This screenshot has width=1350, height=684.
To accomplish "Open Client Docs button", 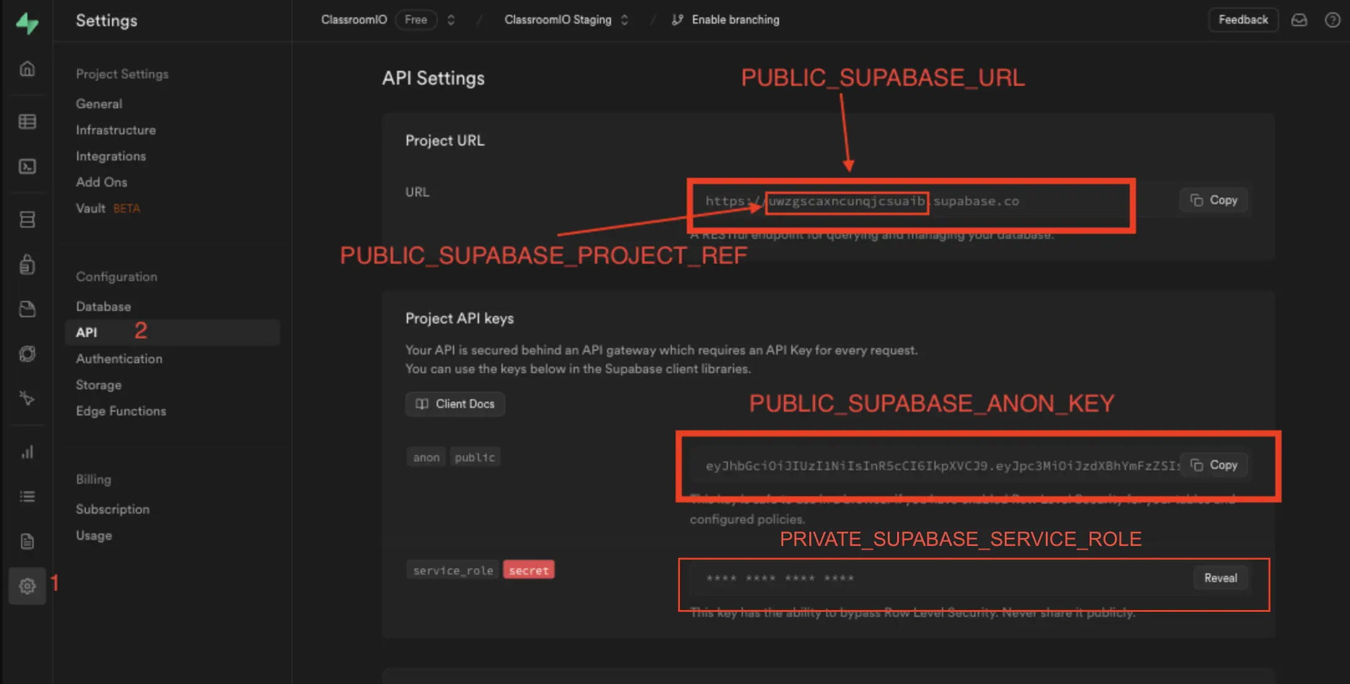I will coord(455,404).
